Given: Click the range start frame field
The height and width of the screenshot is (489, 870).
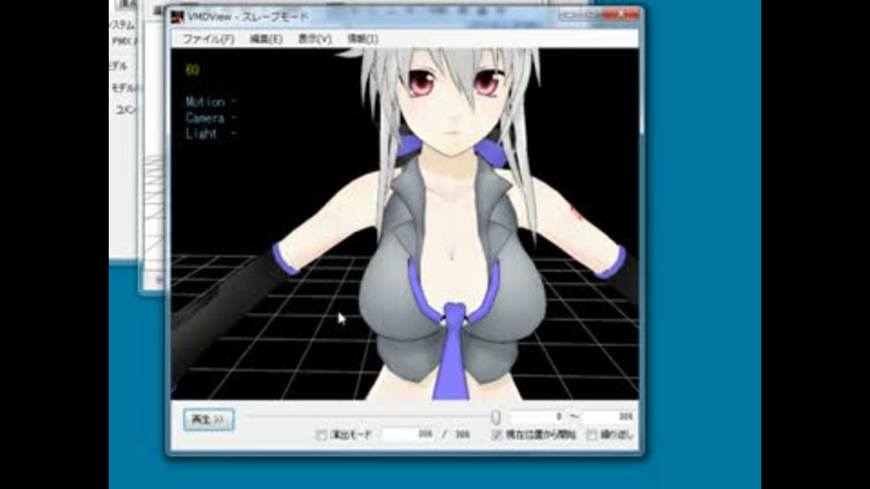Looking at the screenshot, I should pyautogui.click(x=537, y=417).
